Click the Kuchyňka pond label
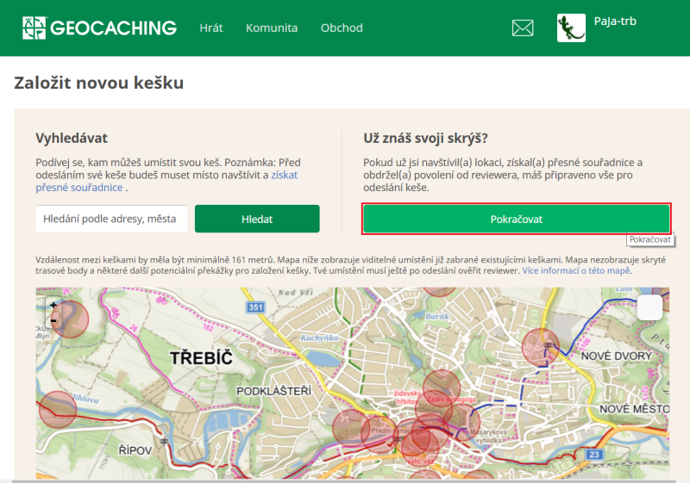This screenshot has width=690, height=483. pos(319,337)
